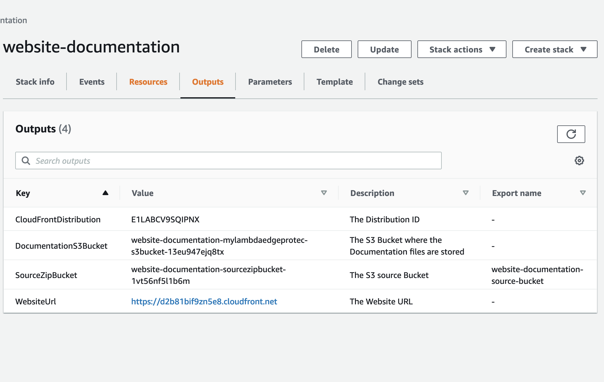Open the Events tab
The image size is (604, 382).
pos(92,82)
